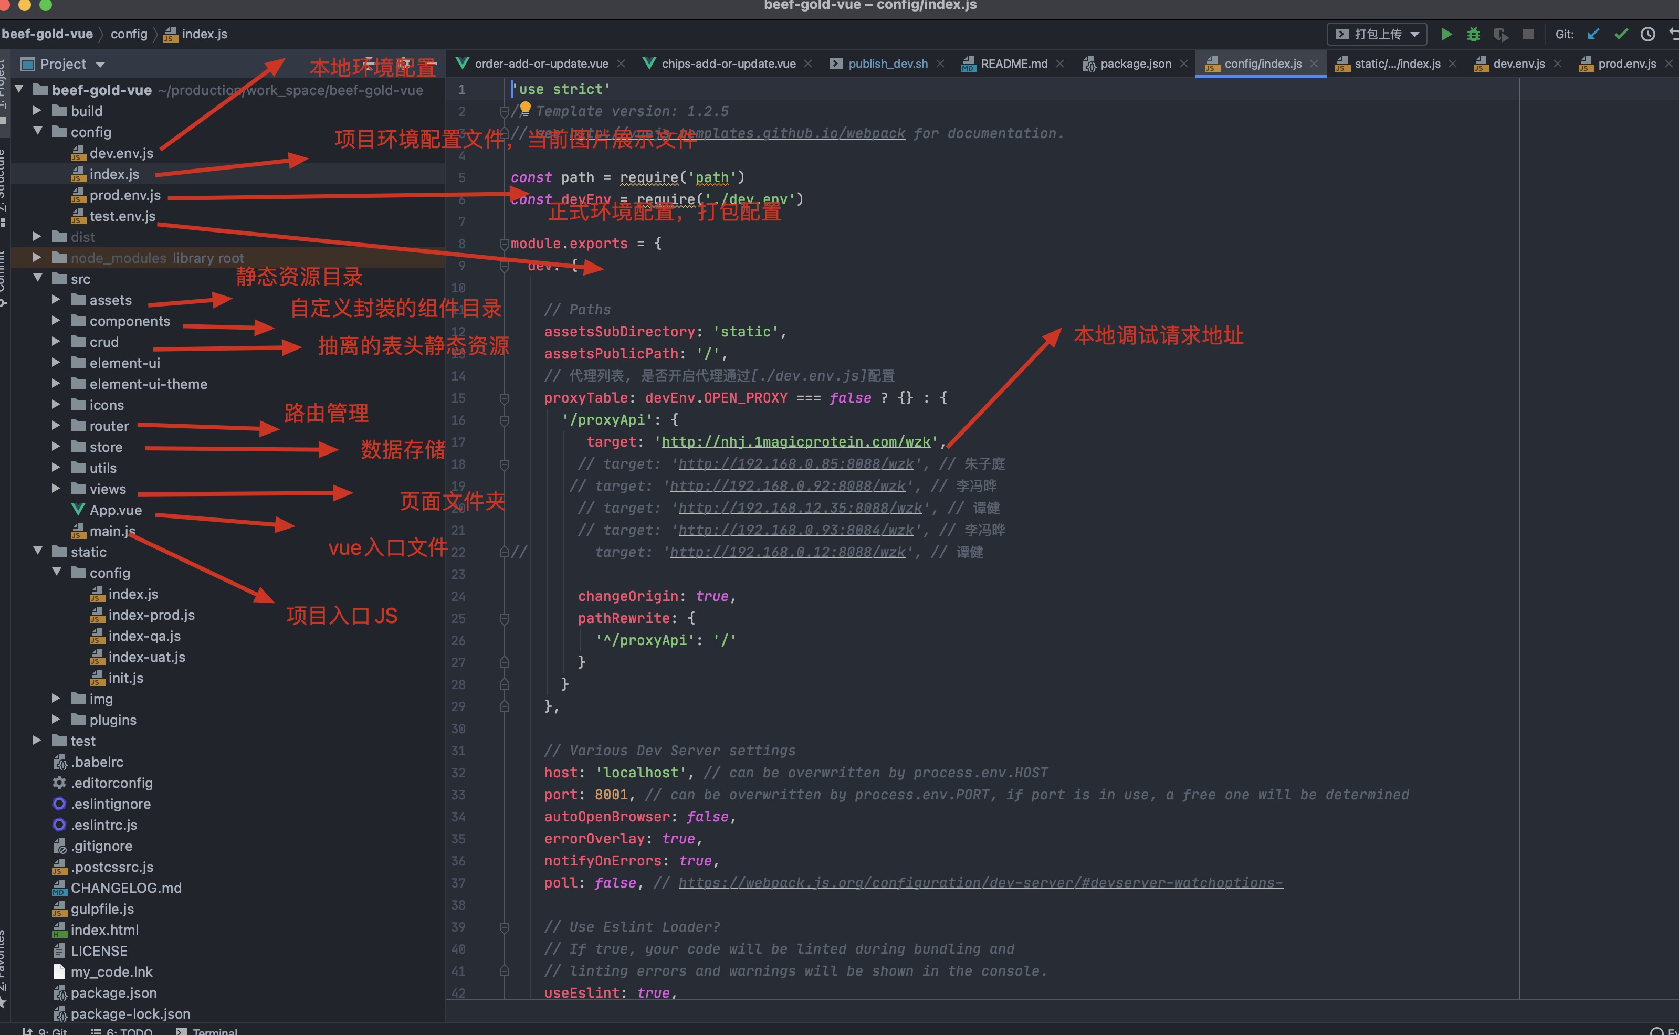This screenshot has height=1035, width=1679.
Task: Click the webpack.js.org dev-server link
Action: tap(981, 882)
